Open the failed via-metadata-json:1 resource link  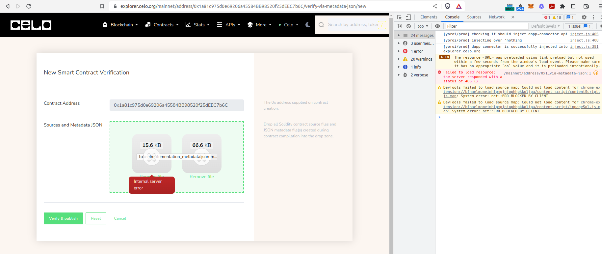point(547,73)
